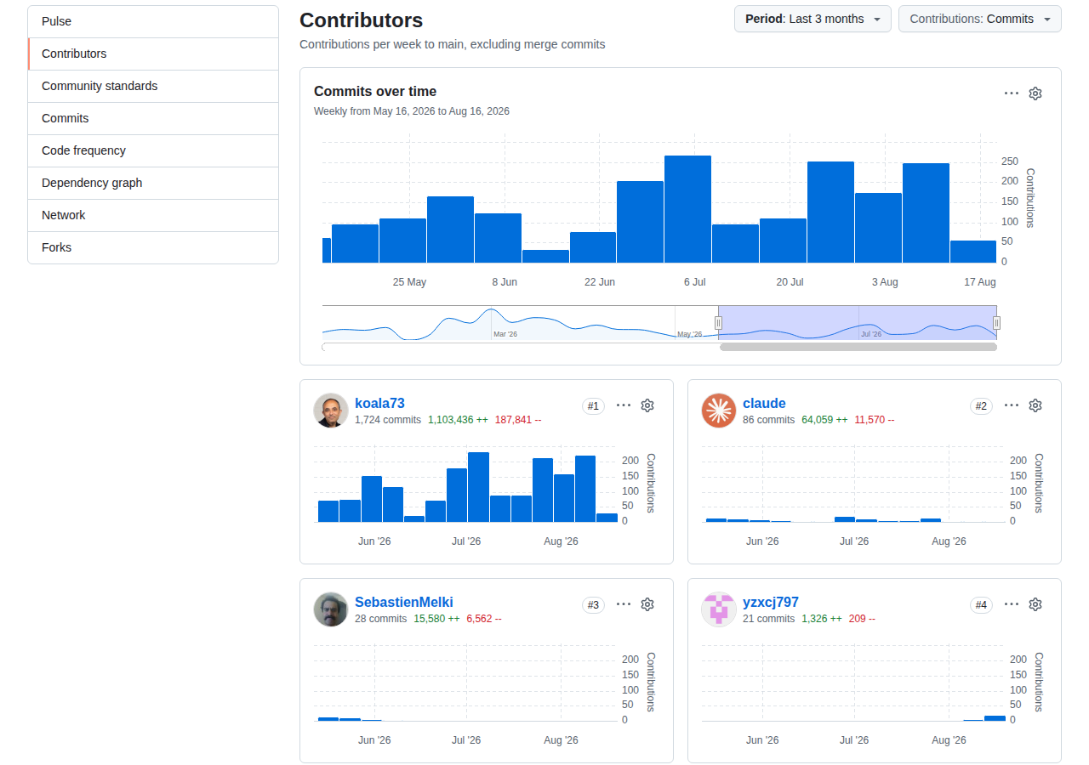The image size is (1089, 765).
Task: Open three-dot menu on yzxcj797 card
Action: click(1012, 604)
